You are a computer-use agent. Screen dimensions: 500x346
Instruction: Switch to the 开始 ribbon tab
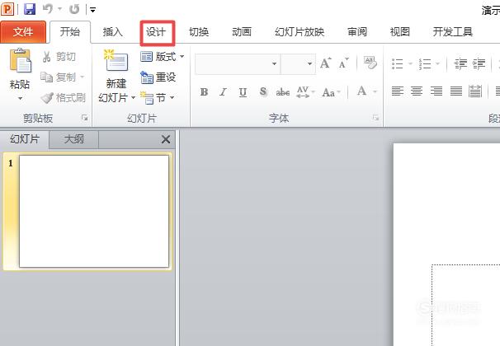(70, 32)
